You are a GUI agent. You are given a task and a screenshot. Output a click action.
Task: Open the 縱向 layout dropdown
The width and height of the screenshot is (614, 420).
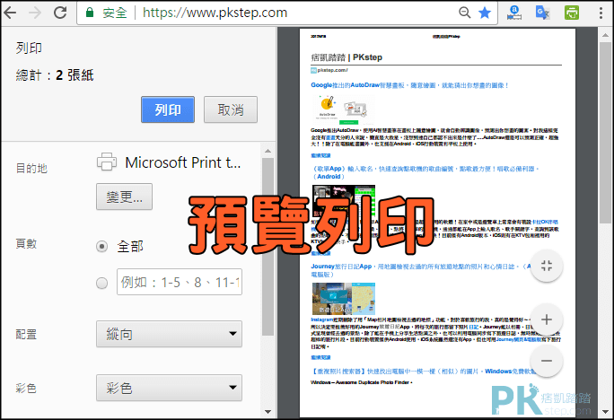(169, 334)
